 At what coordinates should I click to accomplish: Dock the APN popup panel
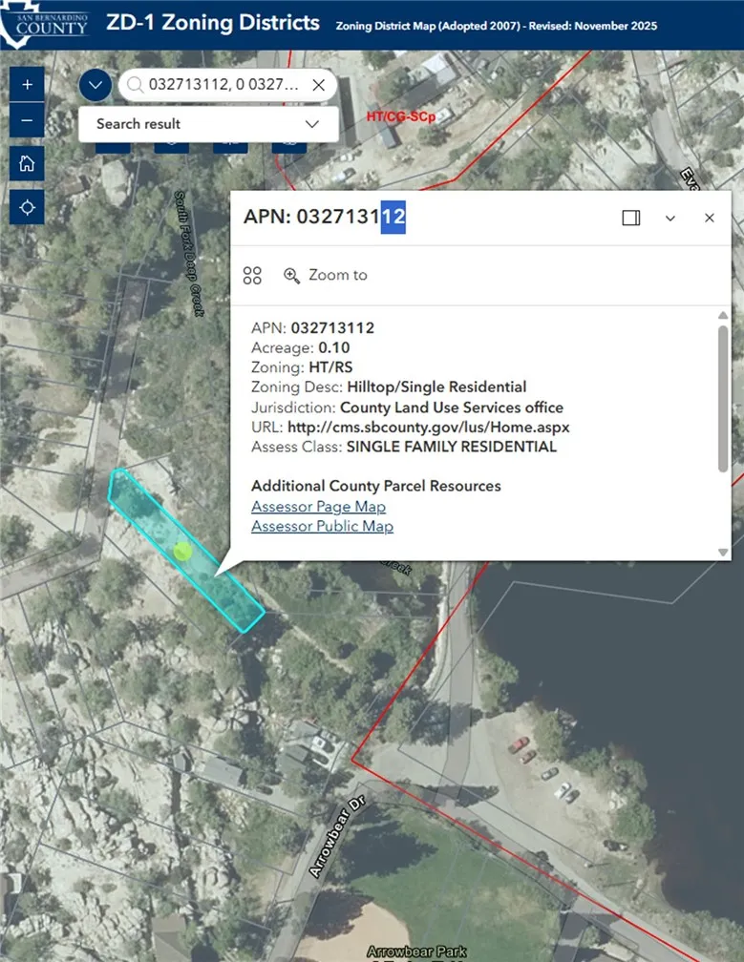[x=630, y=218]
